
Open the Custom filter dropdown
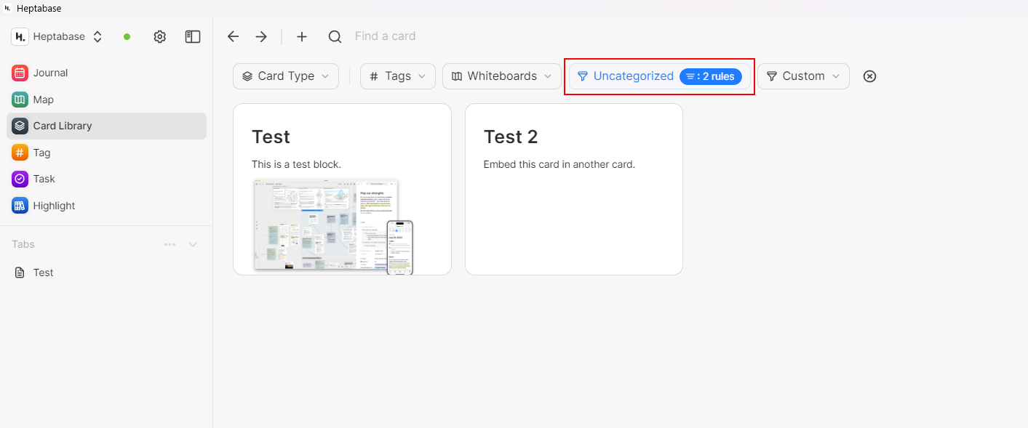[x=803, y=76]
